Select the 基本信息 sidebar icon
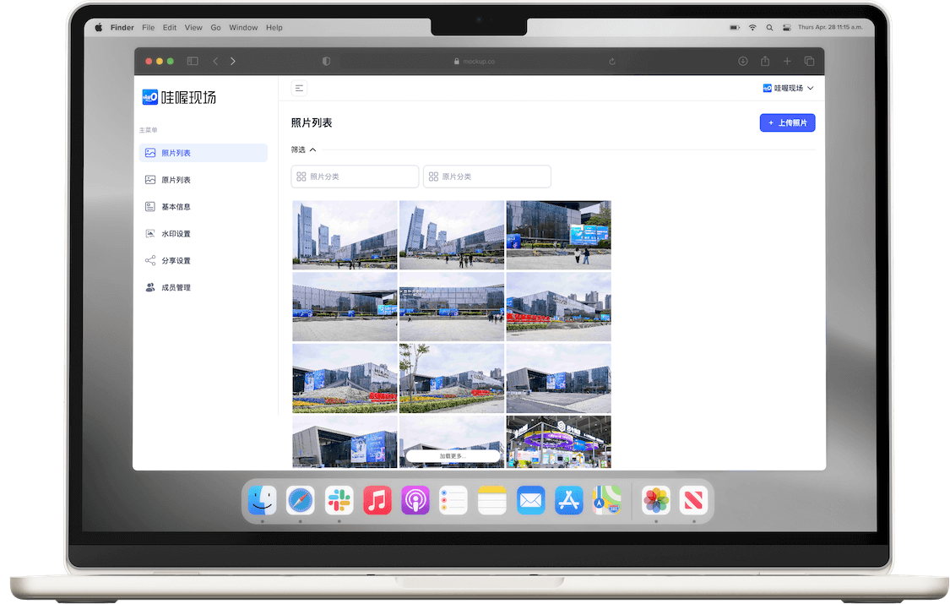Screen dimensions: 950x604 [x=150, y=207]
